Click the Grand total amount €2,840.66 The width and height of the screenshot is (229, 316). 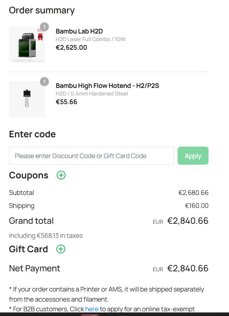pyautogui.click(x=187, y=221)
